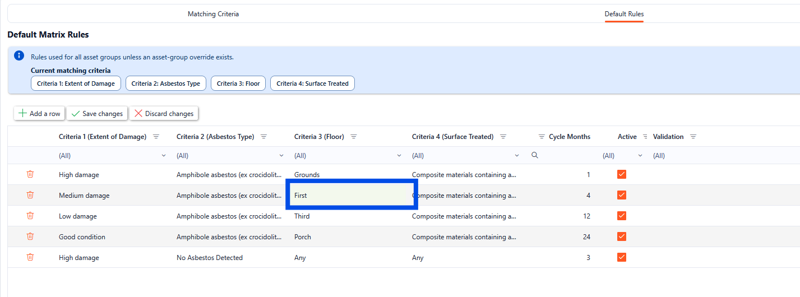
Task: Open Criteria 1 column filter menu icon
Action: click(x=156, y=137)
